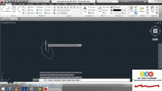The image size is (162, 91).
Task: Select the Line draw tool
Action: click(3, 9)
